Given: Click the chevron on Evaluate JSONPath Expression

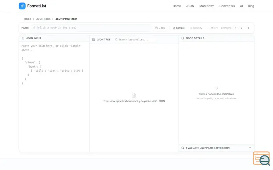Looking at the screenshot, I should coord(250,148).
